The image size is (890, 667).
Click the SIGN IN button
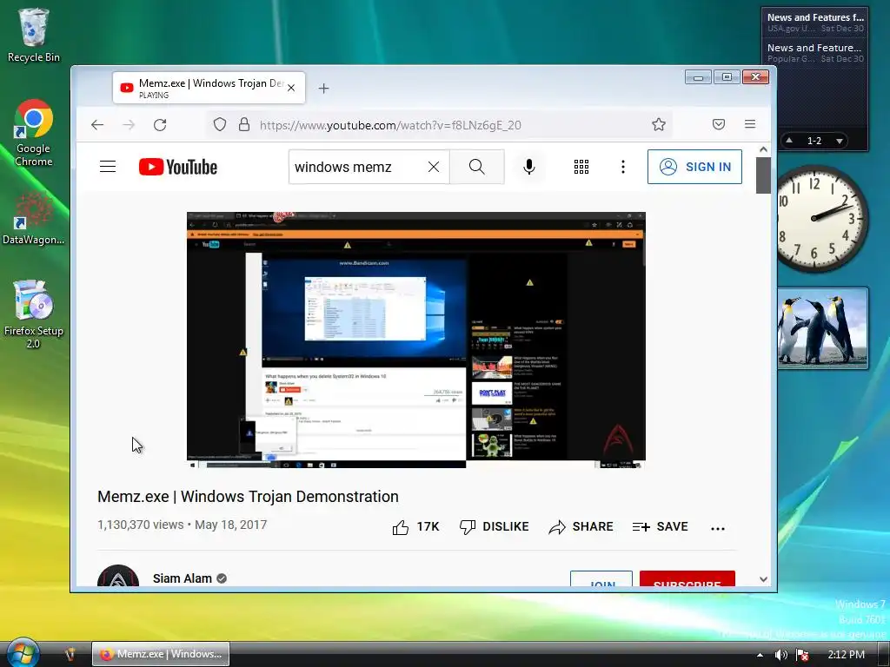click(x=694, y=167)
